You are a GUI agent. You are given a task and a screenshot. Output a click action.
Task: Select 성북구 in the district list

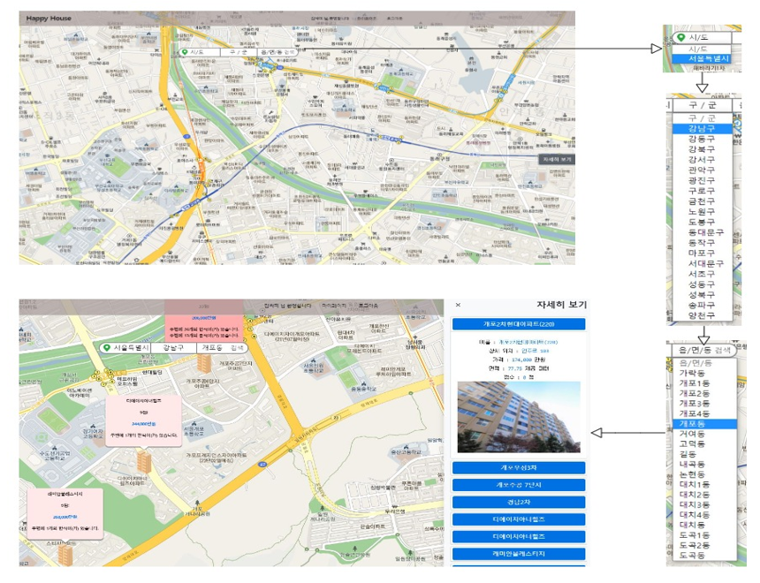coord(702,295)
